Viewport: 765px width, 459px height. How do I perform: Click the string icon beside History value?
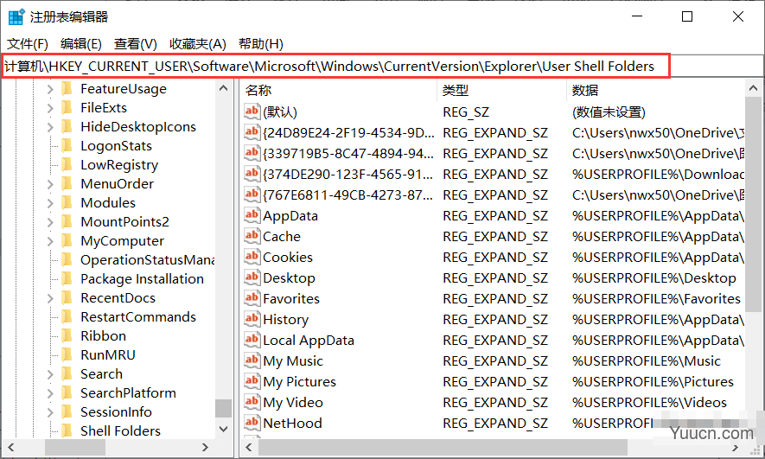tap(252, 319)
